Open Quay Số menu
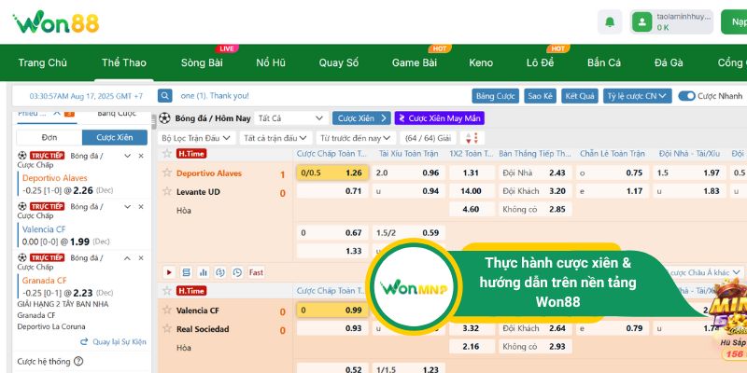747x373 pixels. (x=339, y=62)
